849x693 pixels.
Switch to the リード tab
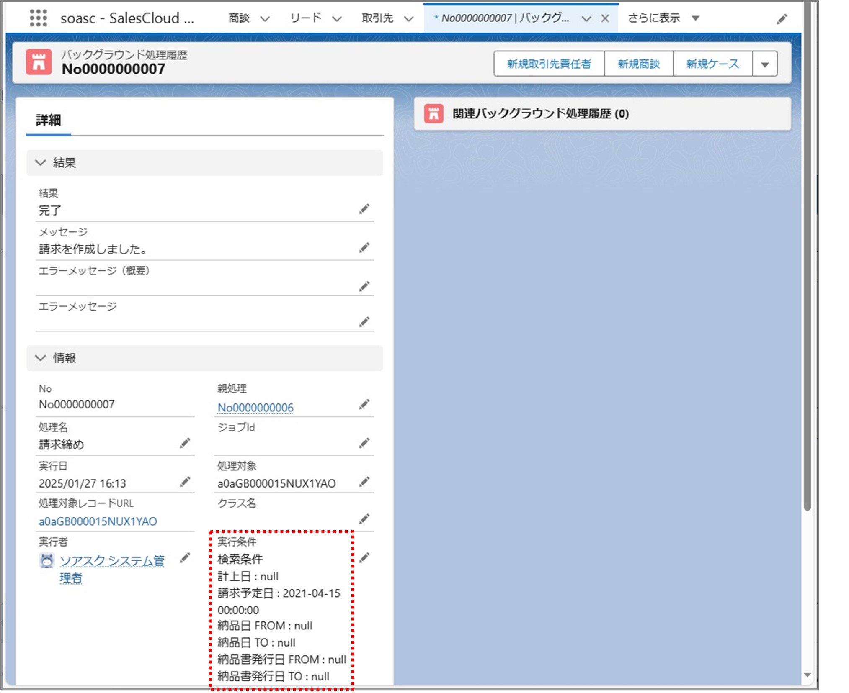[306, 18]
